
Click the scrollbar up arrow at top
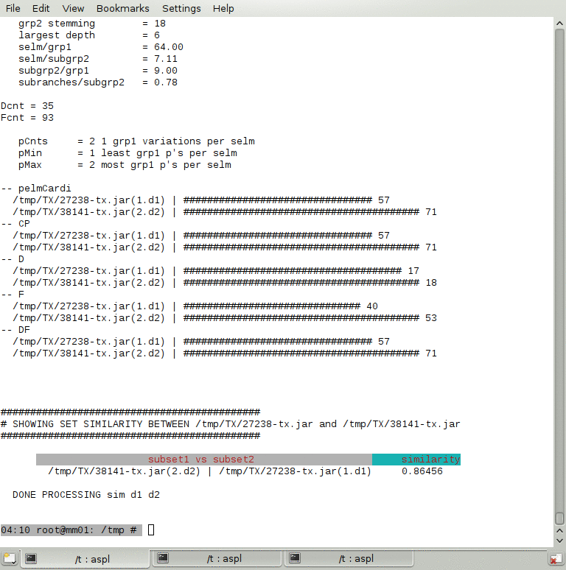pyautogui.click(x=559, y=24)
